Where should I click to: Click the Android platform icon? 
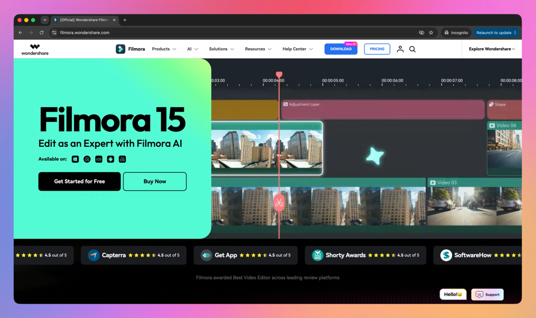point(110,159)
